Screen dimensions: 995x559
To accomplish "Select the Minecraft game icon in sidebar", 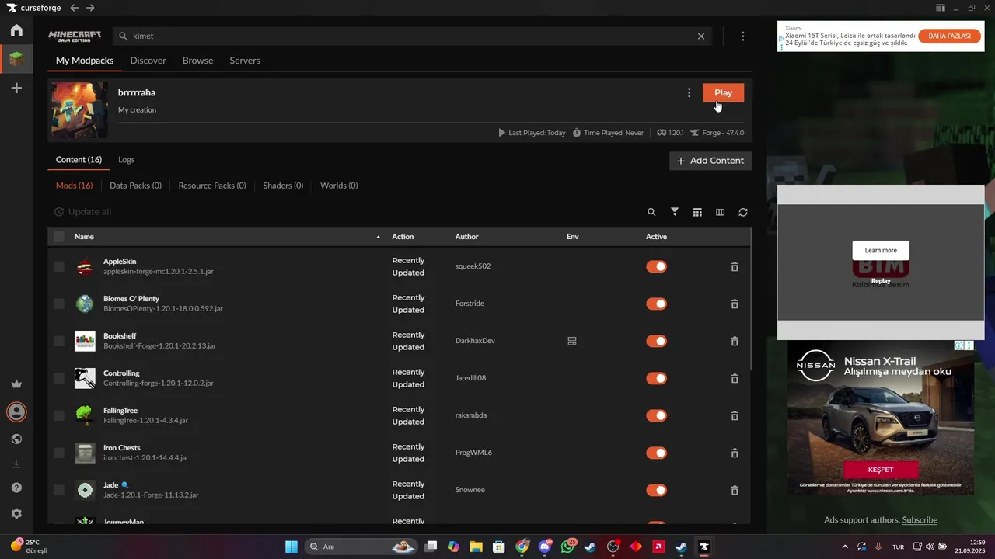I will 16,58.
